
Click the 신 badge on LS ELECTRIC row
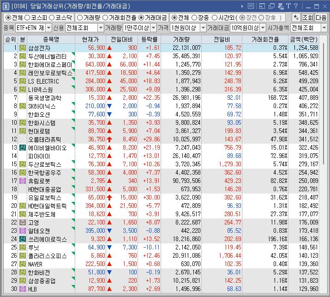point(22,81)
